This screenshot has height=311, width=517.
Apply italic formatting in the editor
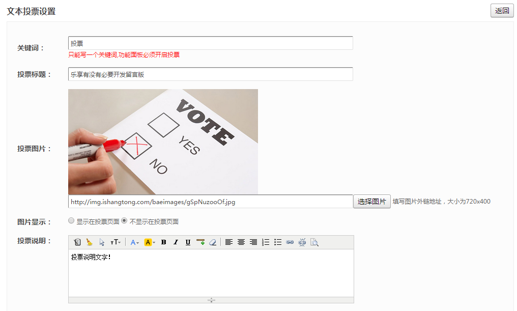pos(176,242)
